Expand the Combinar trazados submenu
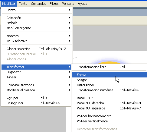Screen dimensions: 147x132 36,85
